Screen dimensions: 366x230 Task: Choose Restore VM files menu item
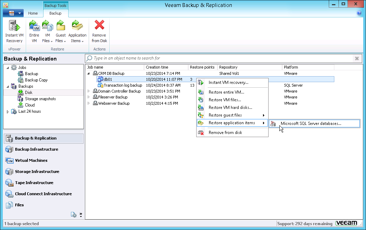pyautogui.click(x=232, y=100)
